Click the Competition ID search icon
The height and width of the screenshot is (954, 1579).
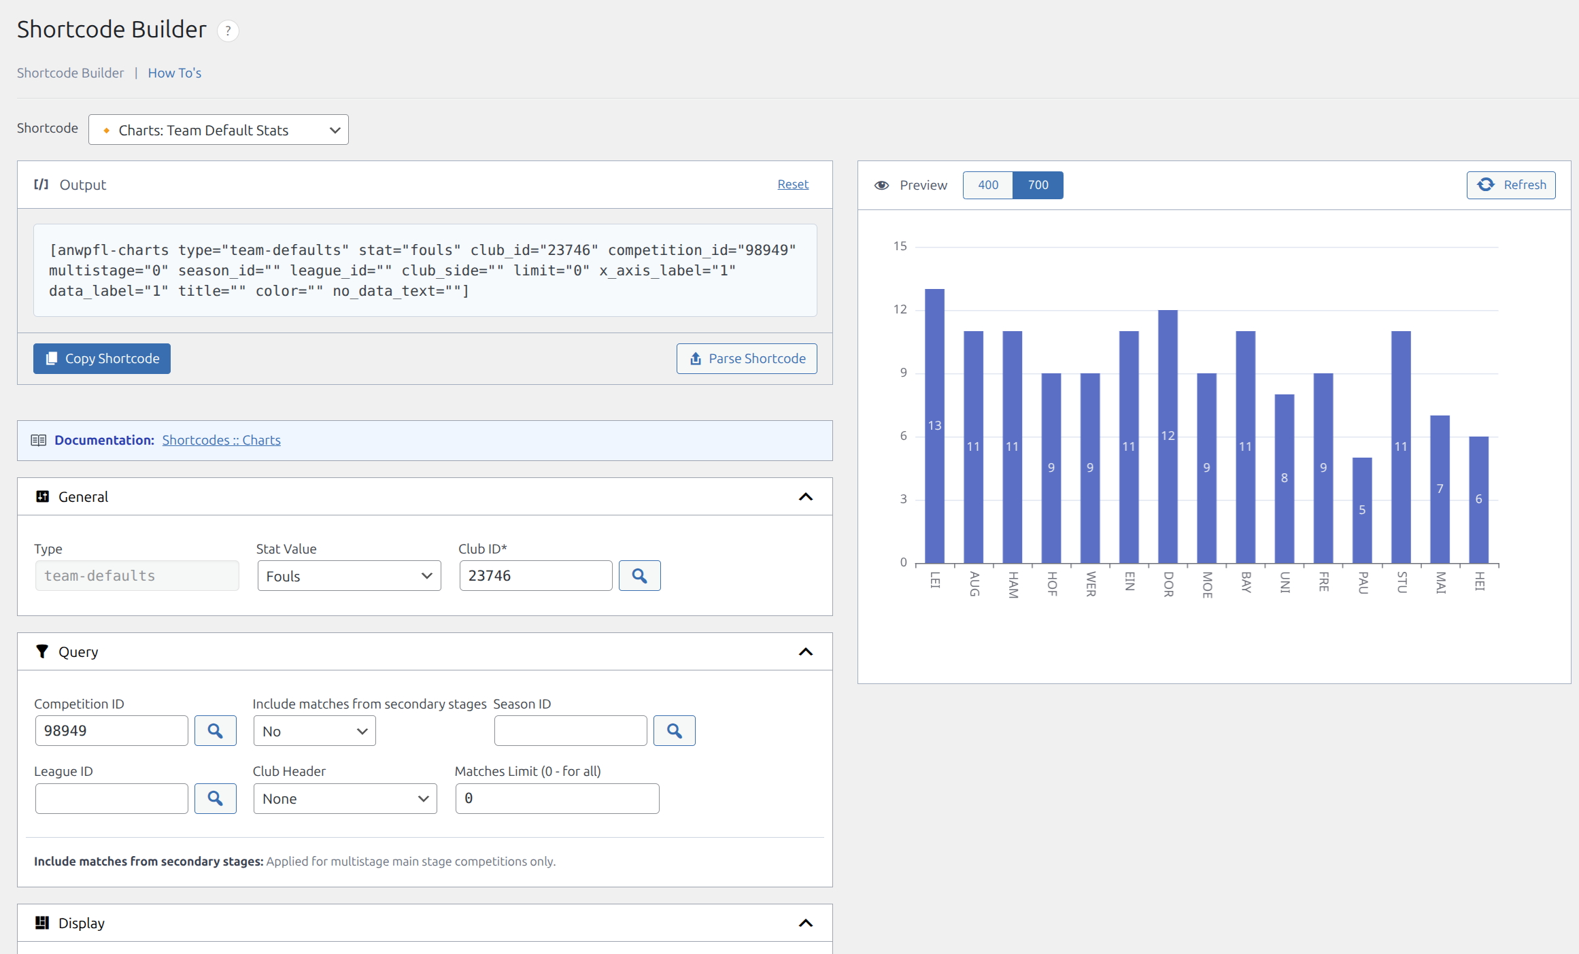point(215,731)
